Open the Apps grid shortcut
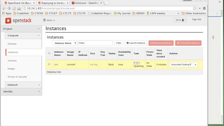This screenshot has width=224, height=126. pyautogui.click(x=7, y=13)
